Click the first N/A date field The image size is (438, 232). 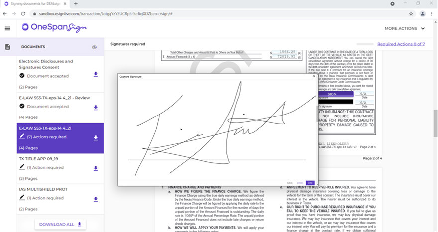point(363,94)
